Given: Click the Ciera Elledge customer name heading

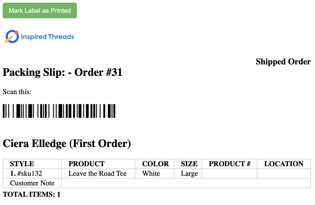Looking at the screenshot, I should point(67,144).
